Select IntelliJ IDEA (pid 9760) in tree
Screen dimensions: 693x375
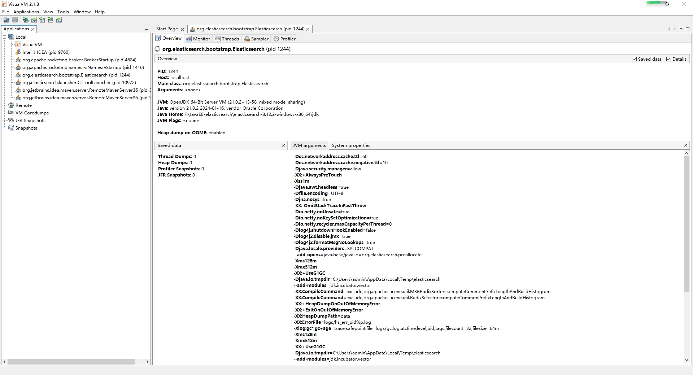click(46, 52)
